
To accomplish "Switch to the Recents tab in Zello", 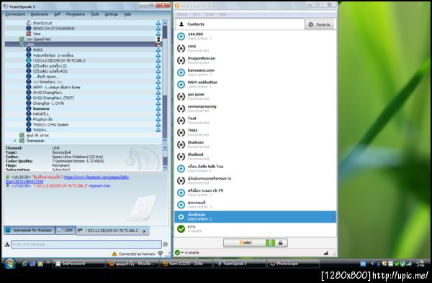I will click(320, 24).
